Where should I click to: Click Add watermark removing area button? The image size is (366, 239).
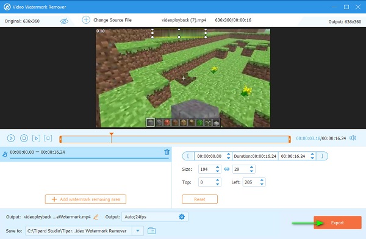85,199
